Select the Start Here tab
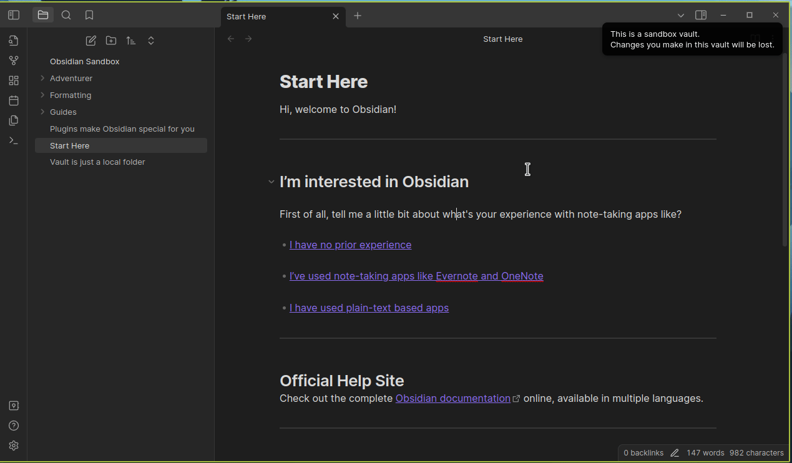This screenshot has height=463, width=792. pyautogui.click(x=282, y=16)
